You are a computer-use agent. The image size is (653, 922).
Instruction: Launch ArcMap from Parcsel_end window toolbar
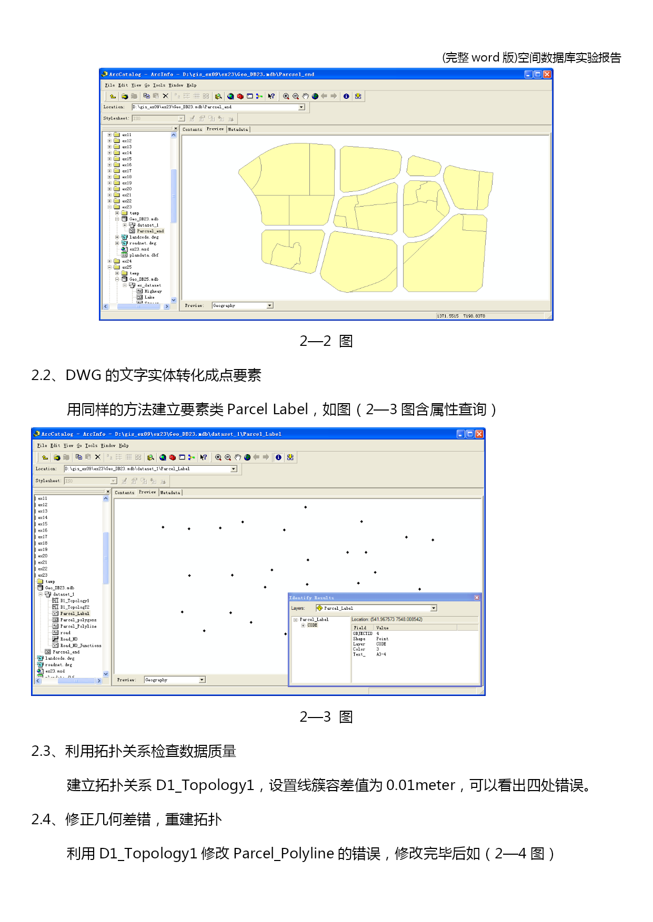click(230, 96)
